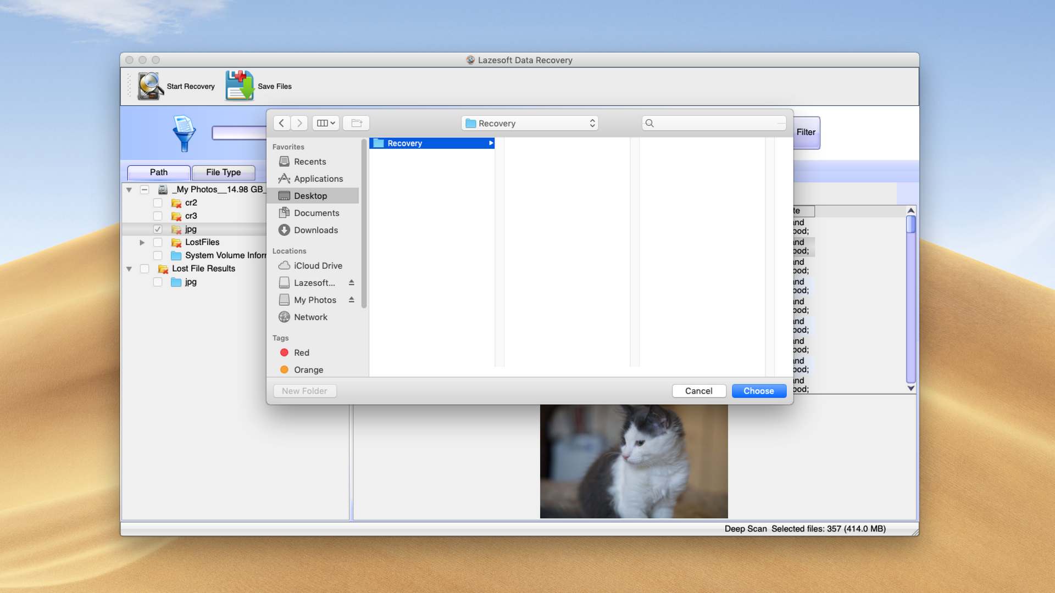1055x593 pixels.
Task: Check the cr3 folder checkbox
Action: [x=158, y=216]
